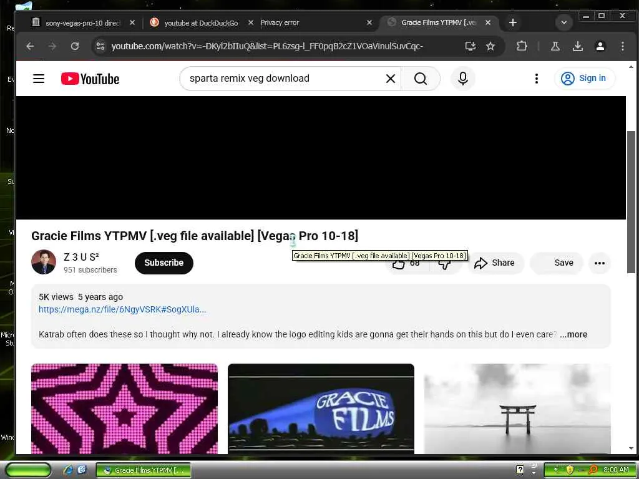Viewport: 639px width, 479px height.
Task: Launch Internet Explorer from quick launch
Action: 68,470
